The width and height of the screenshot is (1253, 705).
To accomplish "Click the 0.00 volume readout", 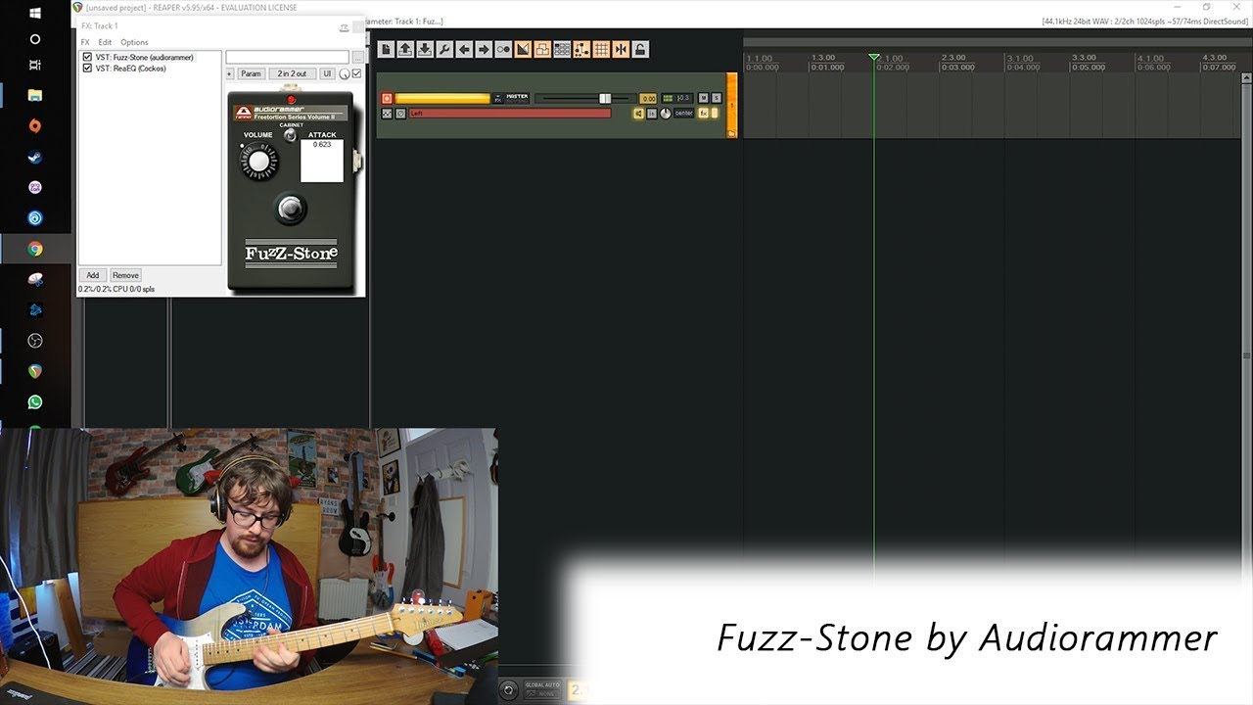I will tap(648, 99).
